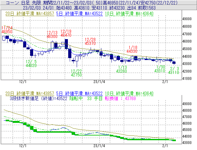
Task: Click the 20日 終値平滑 legend in bottom chart
Action: coord(30,93)
